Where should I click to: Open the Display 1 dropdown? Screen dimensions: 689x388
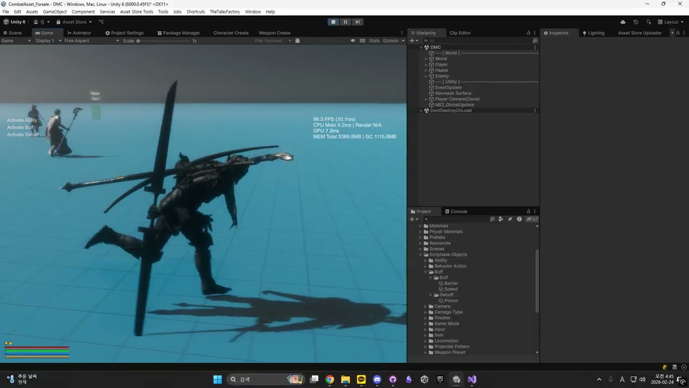tap(47, 41)
